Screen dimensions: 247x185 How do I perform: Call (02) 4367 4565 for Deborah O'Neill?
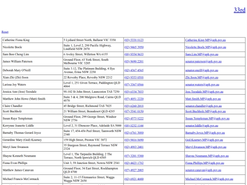tap(134, 70)
